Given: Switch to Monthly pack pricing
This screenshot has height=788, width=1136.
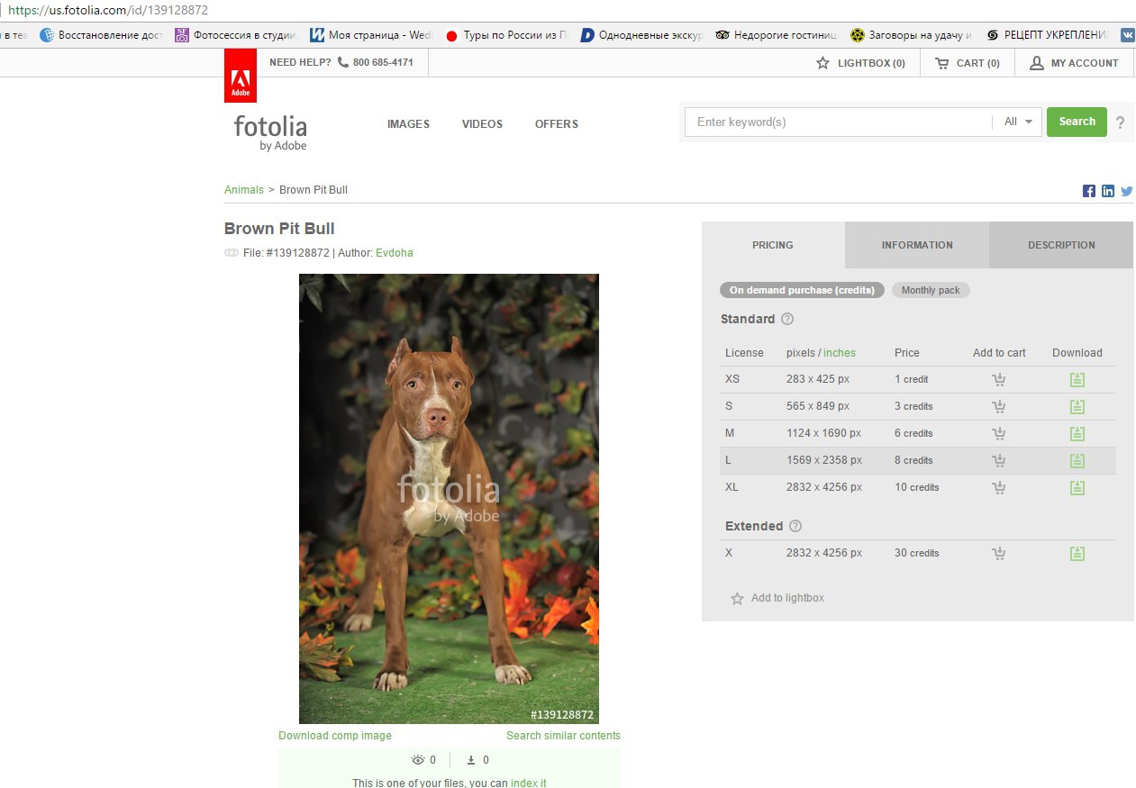Looking at the screenshot, I should 931,290.
